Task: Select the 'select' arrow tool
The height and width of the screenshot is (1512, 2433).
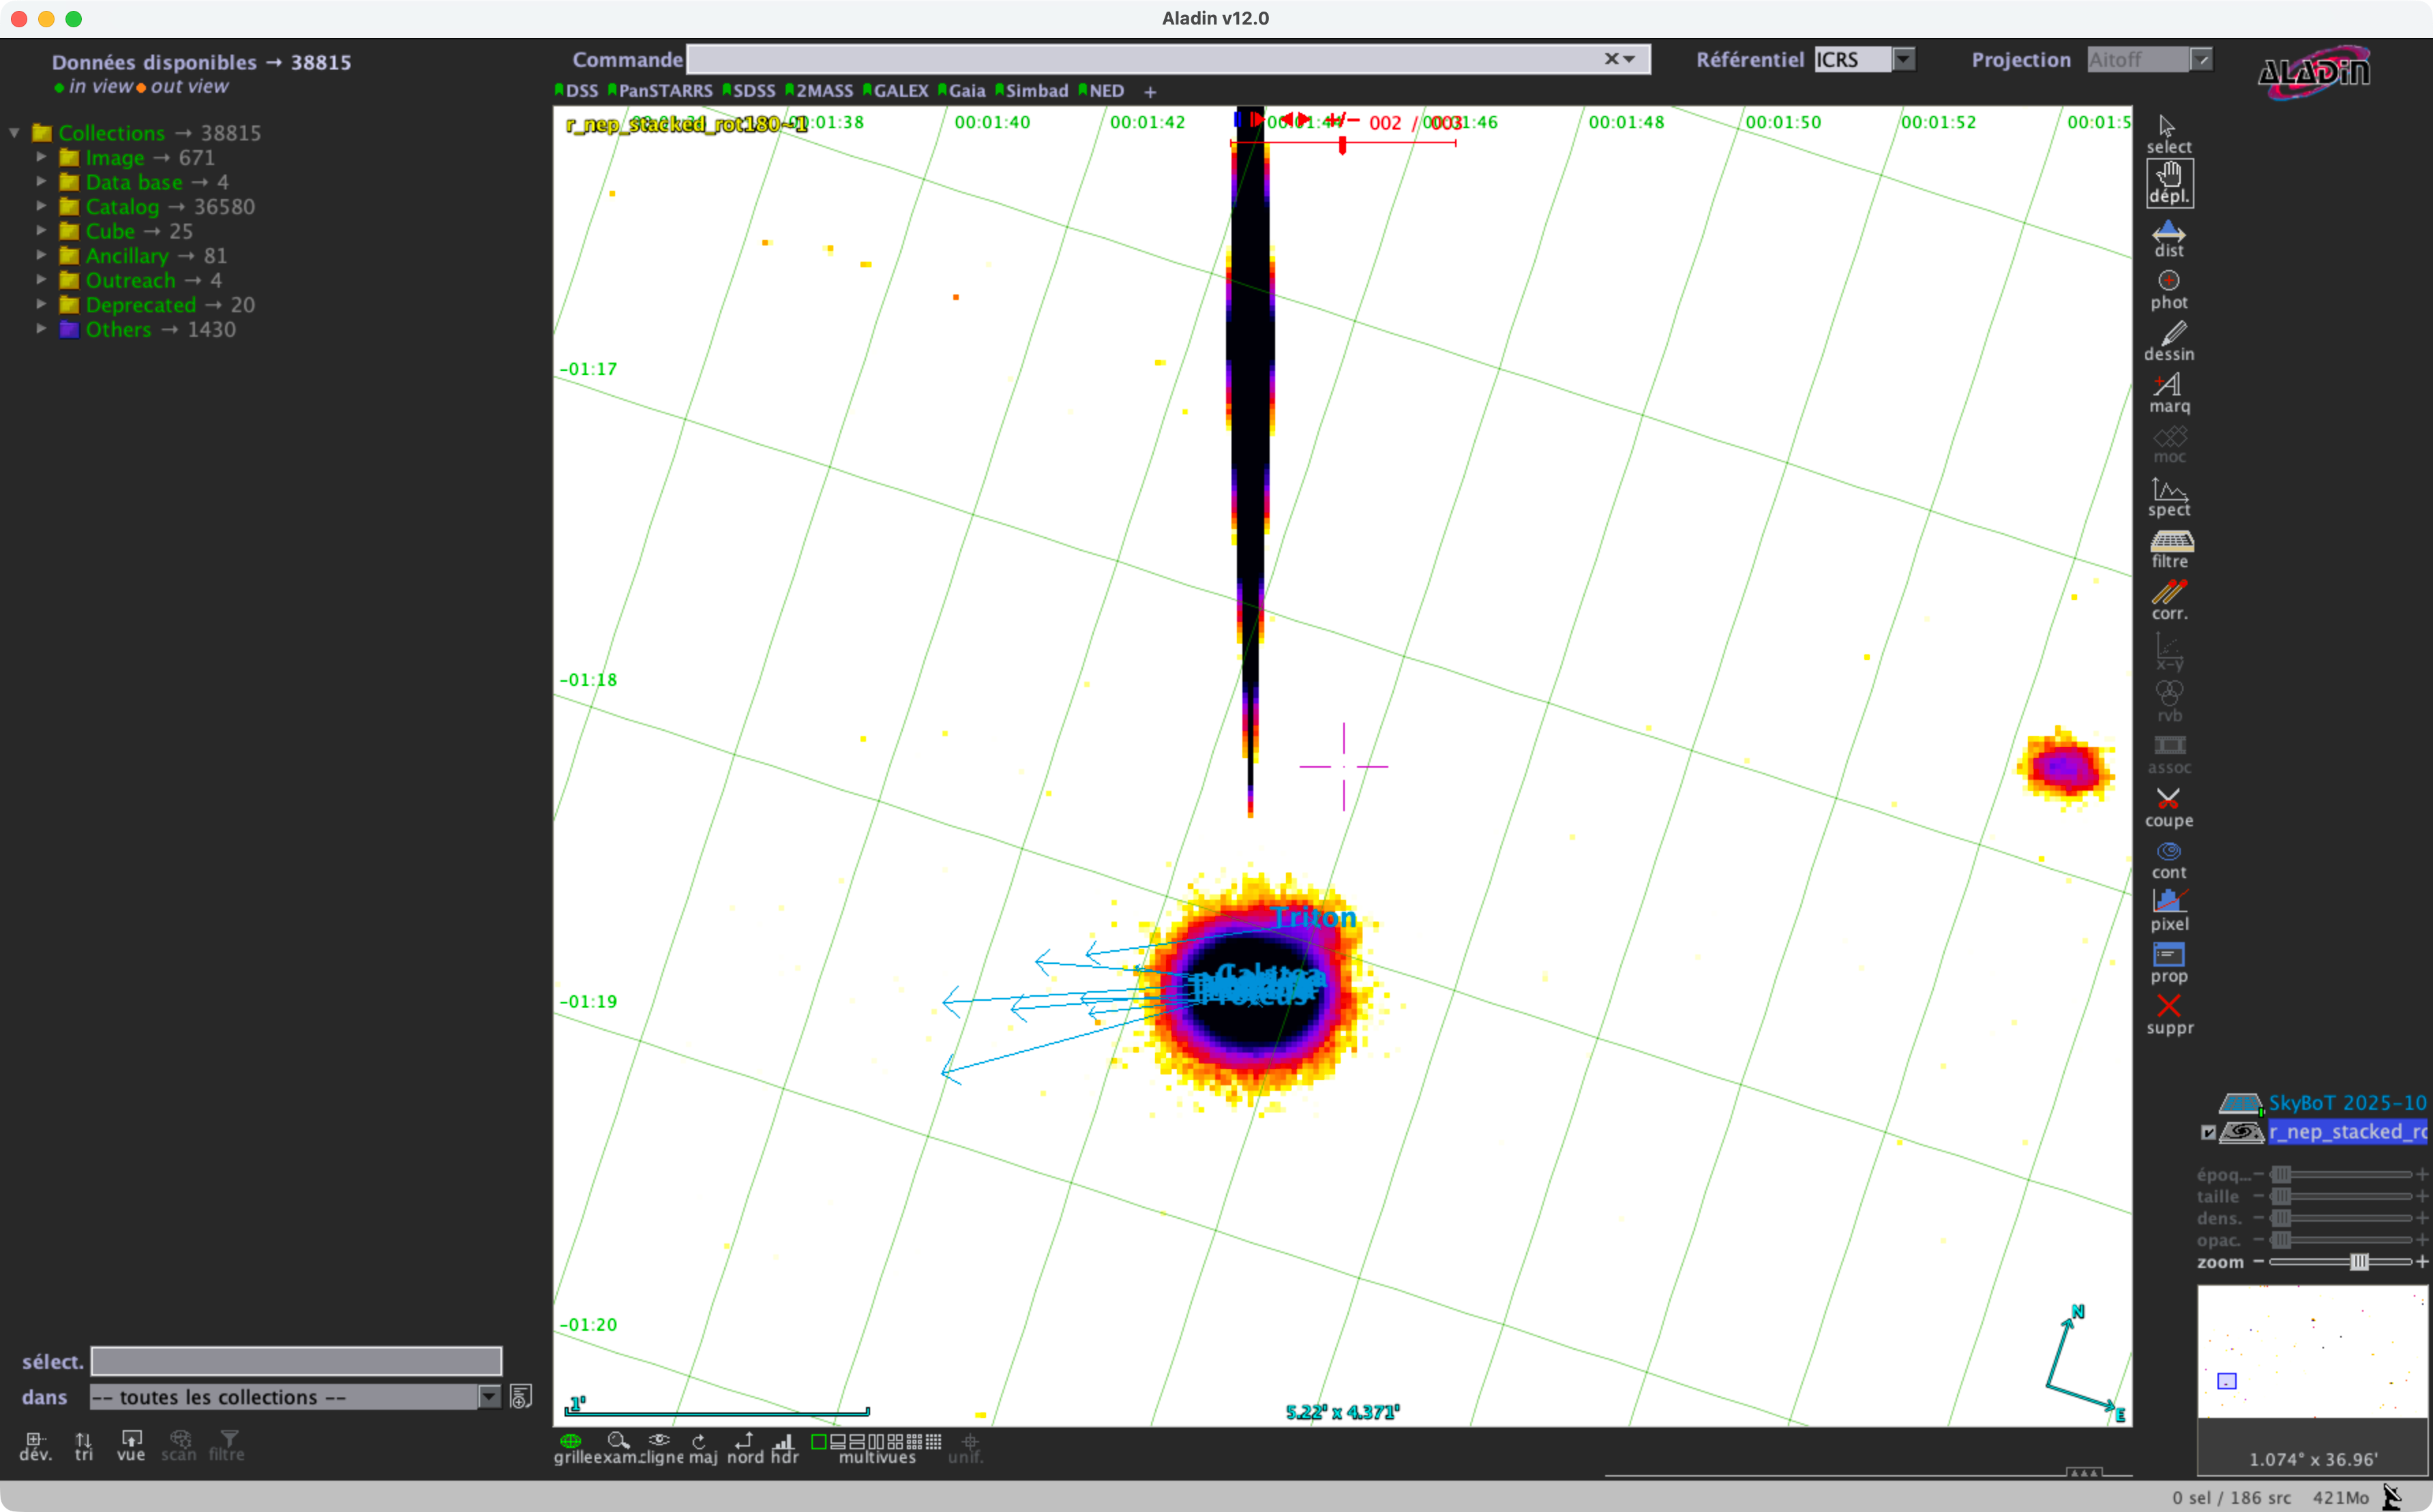Action: (2168, 134)
